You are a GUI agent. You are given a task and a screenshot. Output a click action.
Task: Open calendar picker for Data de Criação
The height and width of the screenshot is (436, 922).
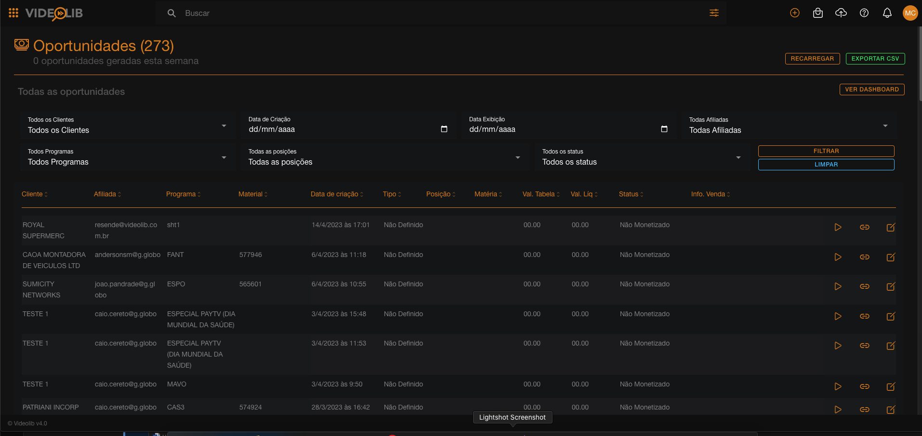tap(444, 129)
